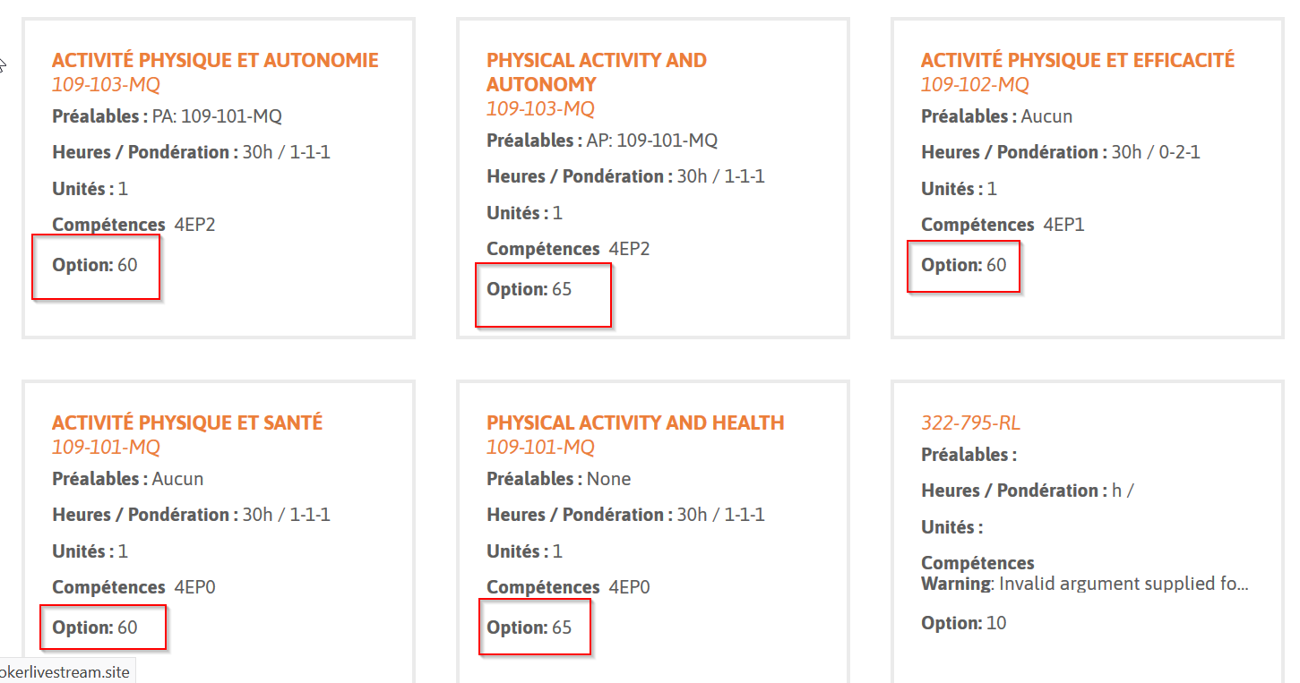Screen dimensions: 1300x683
Task: Click code 109-101-MQ under Physical Activity and Health
Action: tap(540, 448)
